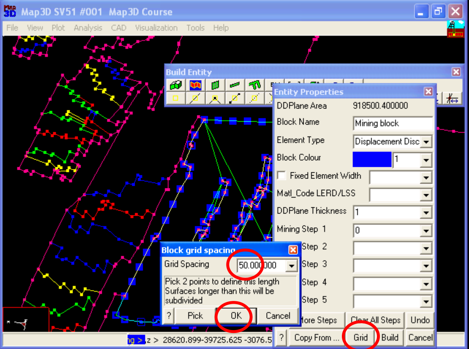Click the Grid button in Entity Properties
Screen dimensions: 469x349
[x=361, y=338]
